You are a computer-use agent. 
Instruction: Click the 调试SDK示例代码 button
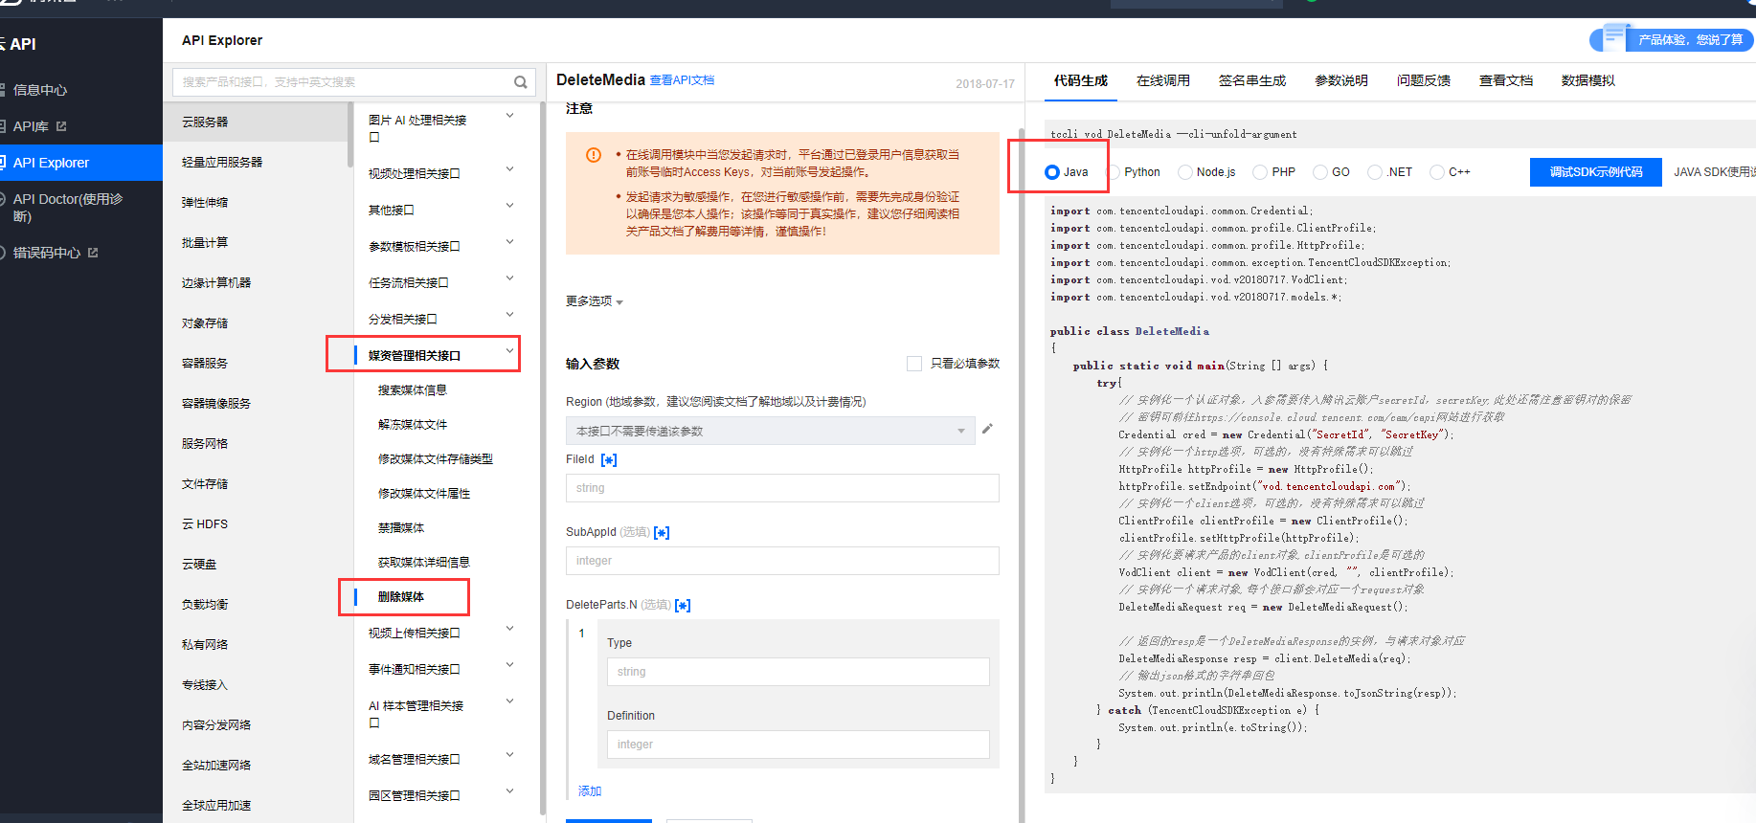(x=1595, y=172)
